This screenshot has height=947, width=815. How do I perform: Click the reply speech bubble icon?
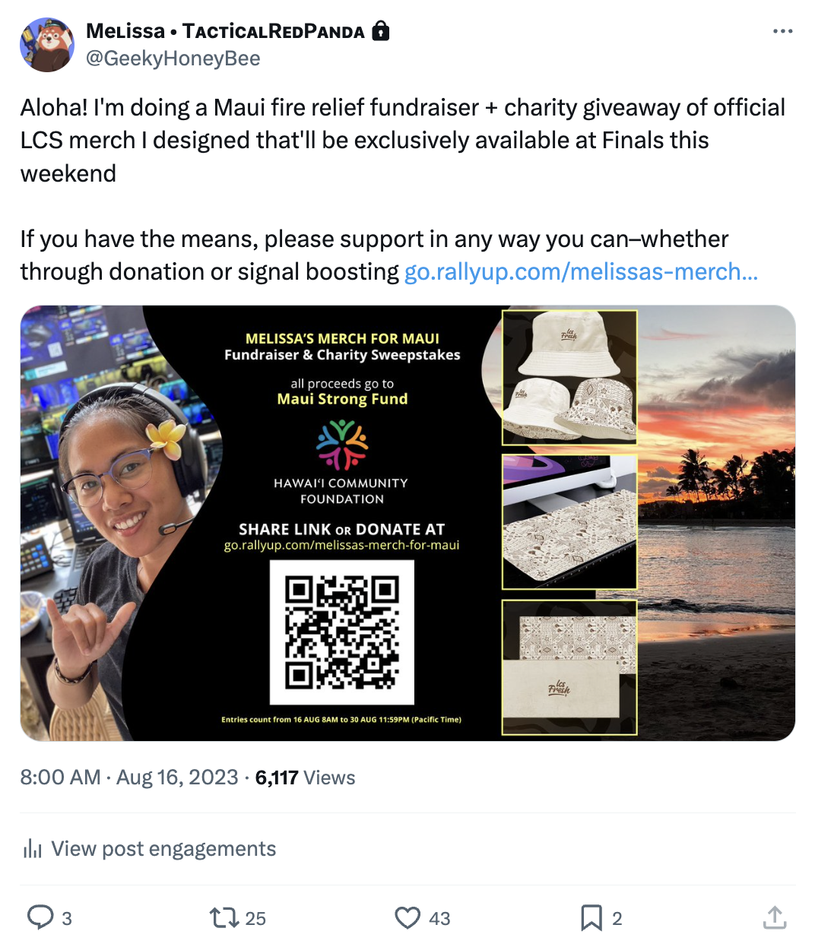click(40, 917)
